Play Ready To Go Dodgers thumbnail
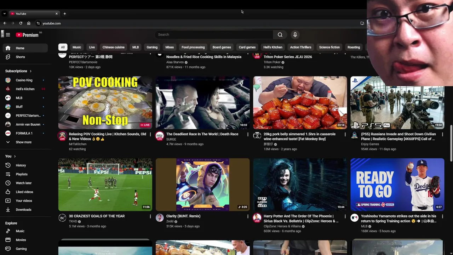The width and height of the screenshot is (453, 255). click(x=397, y=185)
